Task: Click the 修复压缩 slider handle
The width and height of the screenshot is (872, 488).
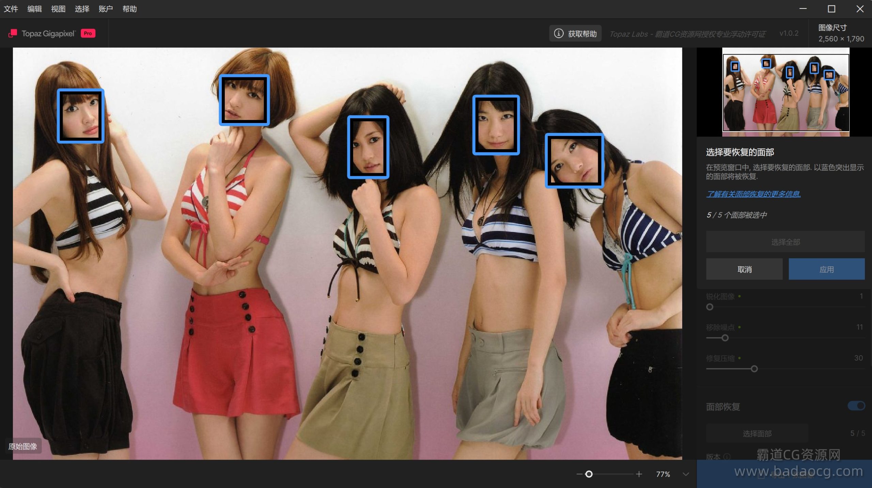Action: coord(754,369)
